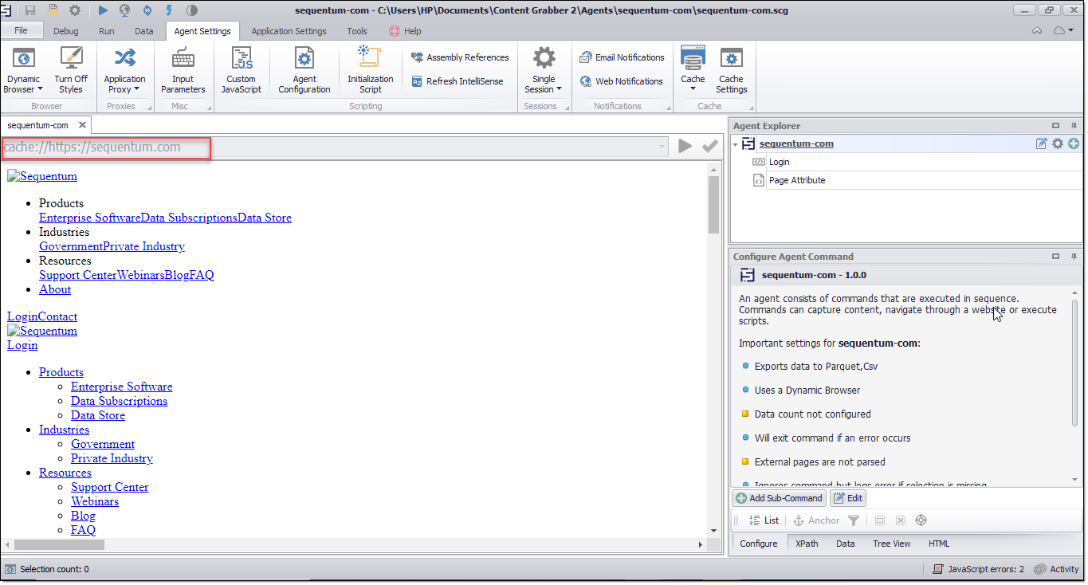Click the Custom JavaScript icon
Screen dimensions: 1088x585
pyautogui.click(x=241, y=60)
